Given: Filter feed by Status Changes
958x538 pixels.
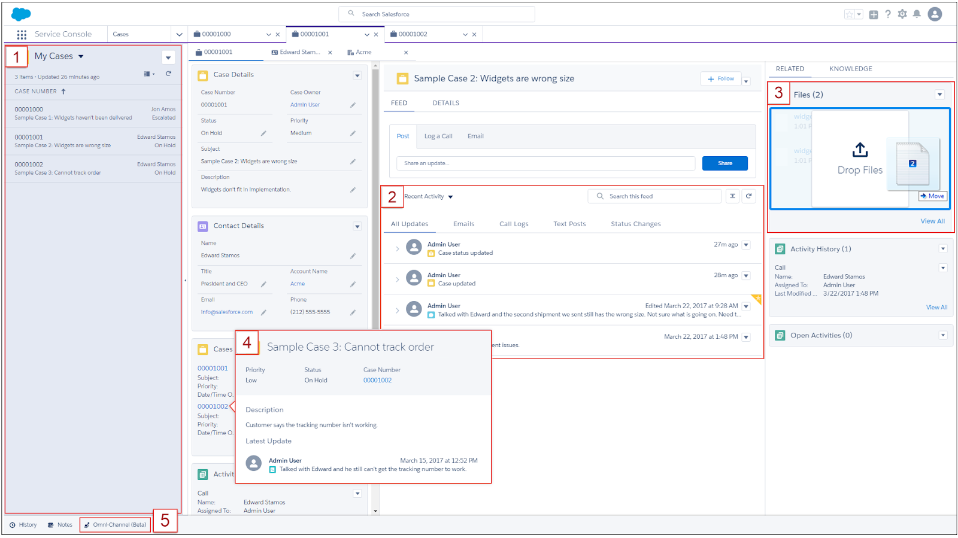Looking at the screenshot, I should point(636,224).
